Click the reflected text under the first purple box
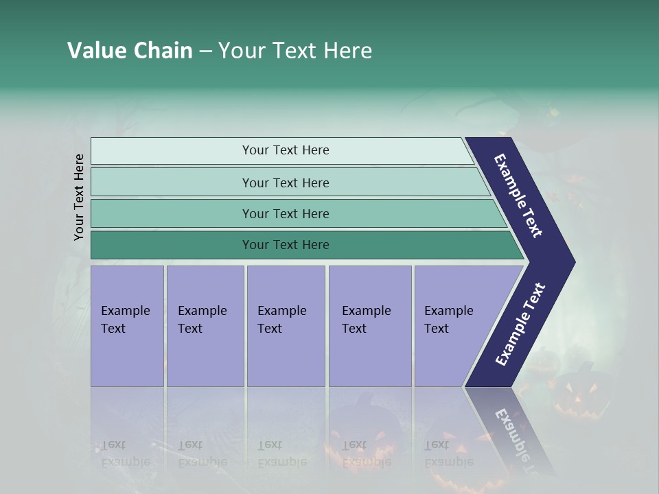The image size is (659, 494). 125,454
